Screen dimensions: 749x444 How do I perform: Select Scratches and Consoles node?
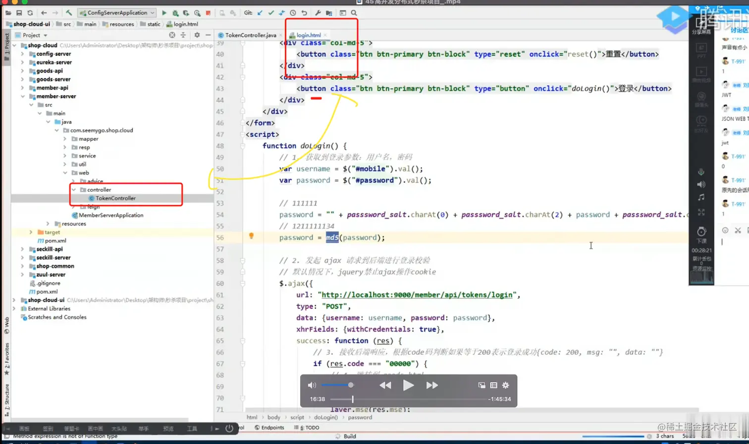pos(53,317)
